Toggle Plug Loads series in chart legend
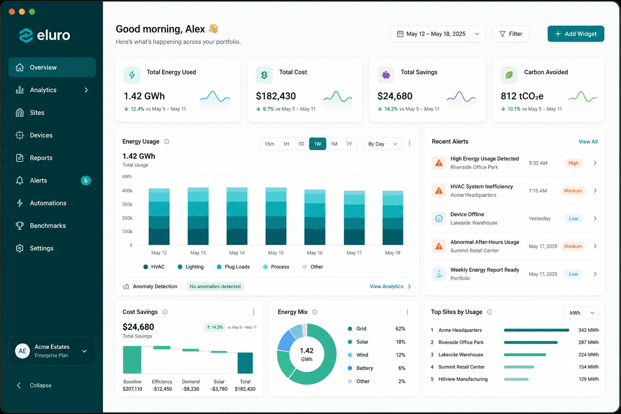621x414 pixels. [233, 267]
